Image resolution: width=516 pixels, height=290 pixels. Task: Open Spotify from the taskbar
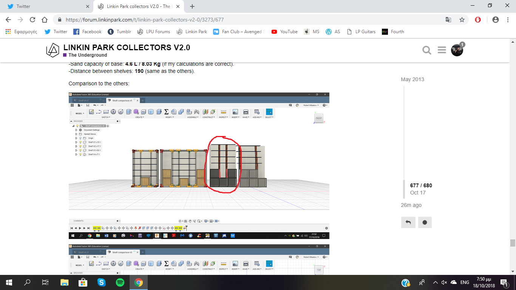[120, 282]
